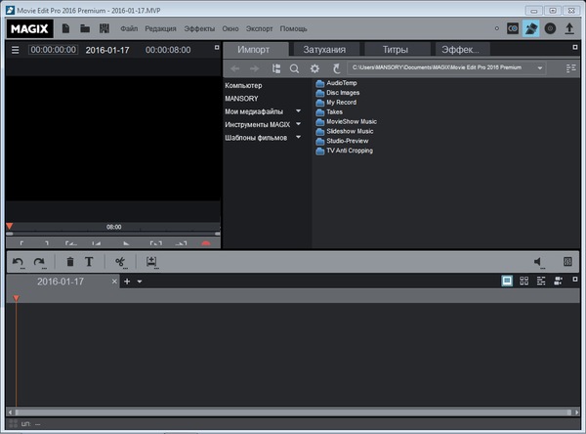The height and width of the screenshot is (434, 586).
Task: Open the folder path dropdown
Action: click(x=540, y=68)
